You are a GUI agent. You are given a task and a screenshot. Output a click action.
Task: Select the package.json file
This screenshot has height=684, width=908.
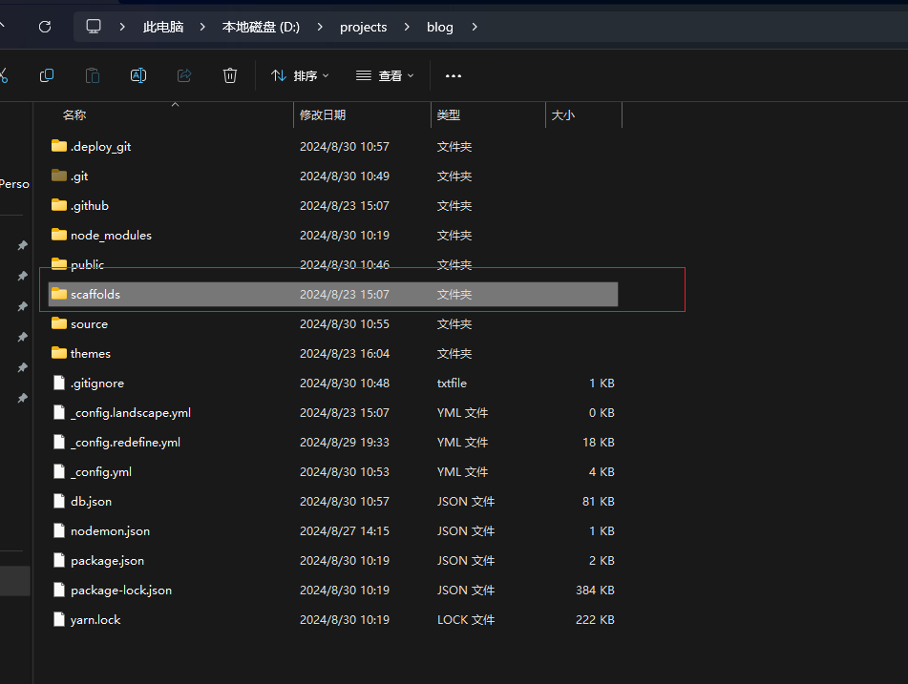107,561
